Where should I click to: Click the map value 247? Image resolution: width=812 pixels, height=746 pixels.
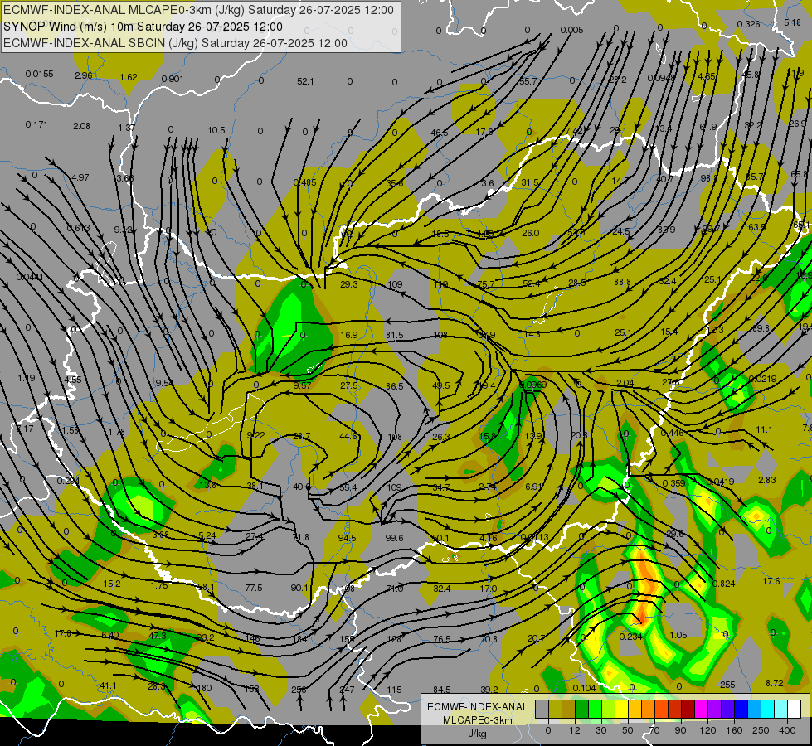click(x=347, y=690)
